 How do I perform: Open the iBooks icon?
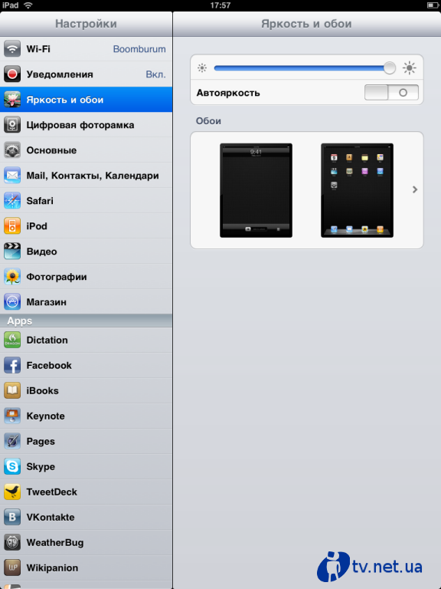[x=12, y=390]
